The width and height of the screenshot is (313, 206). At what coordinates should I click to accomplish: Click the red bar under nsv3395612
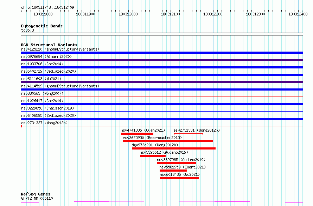click(x=153, y=156)
